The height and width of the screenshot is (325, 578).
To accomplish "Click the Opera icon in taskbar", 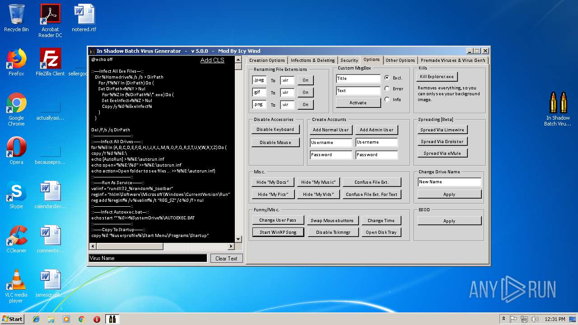I will tap(97, 319).
